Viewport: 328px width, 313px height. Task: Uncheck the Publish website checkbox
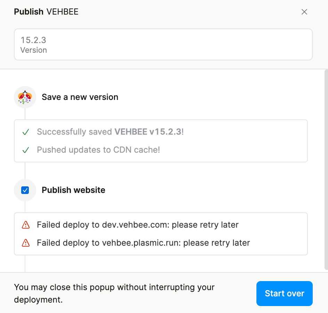[x=25, y=190]
